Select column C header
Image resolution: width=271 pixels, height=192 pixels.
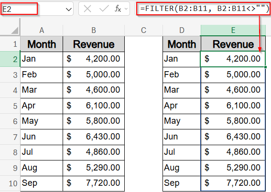(143, 31)
